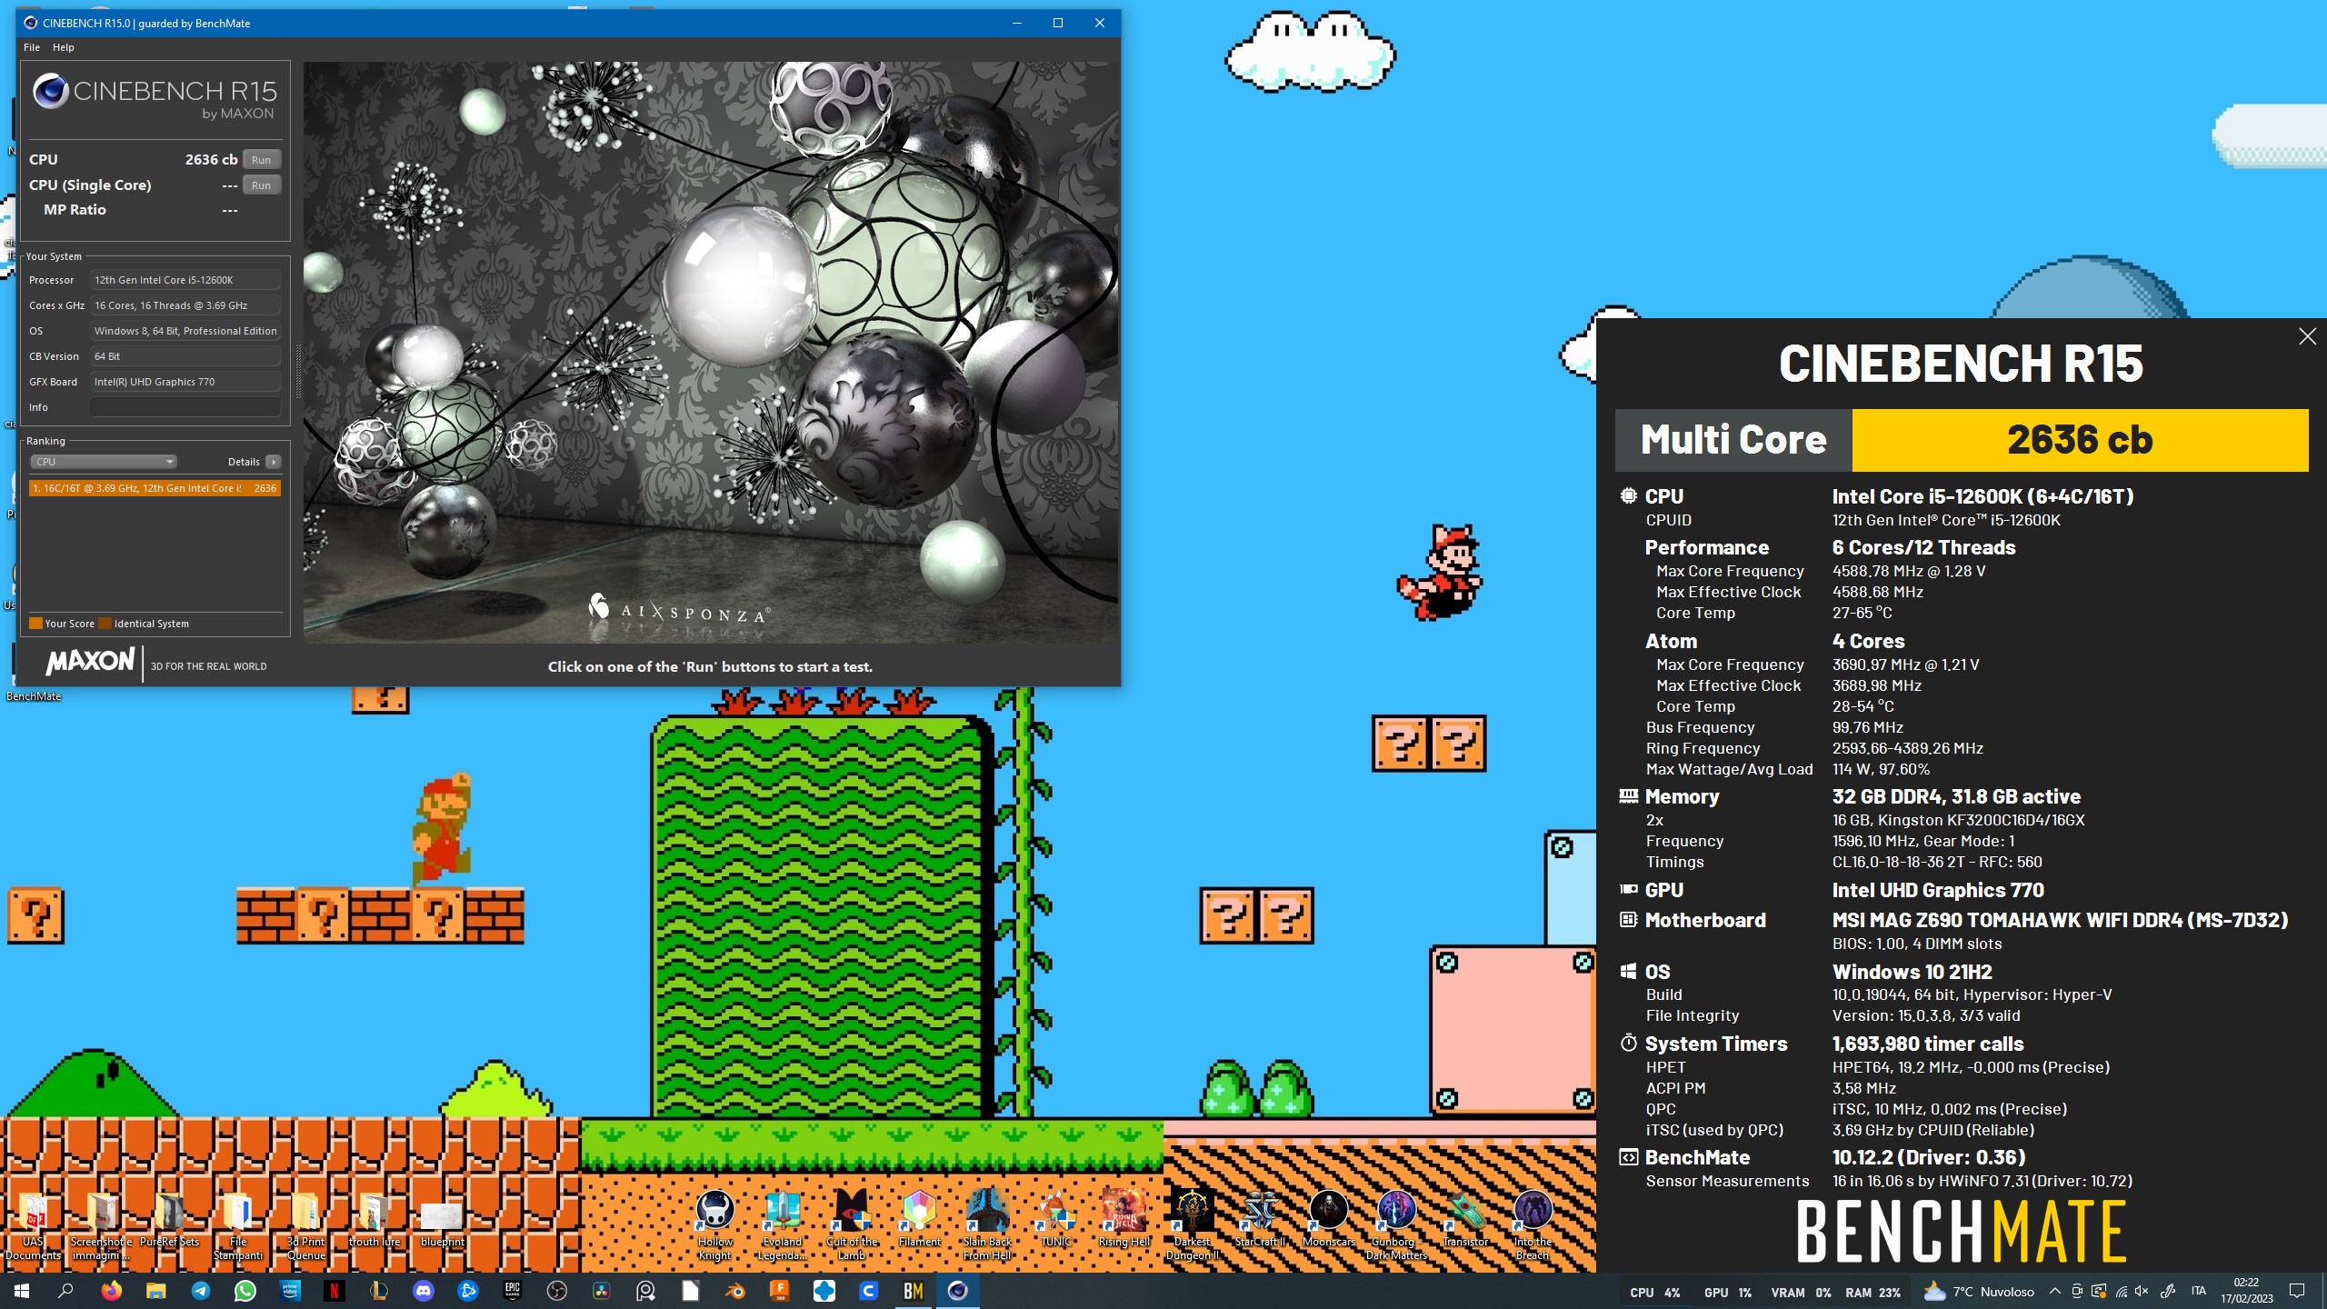Open Netflix from the taskbar

click(334, 1291)
